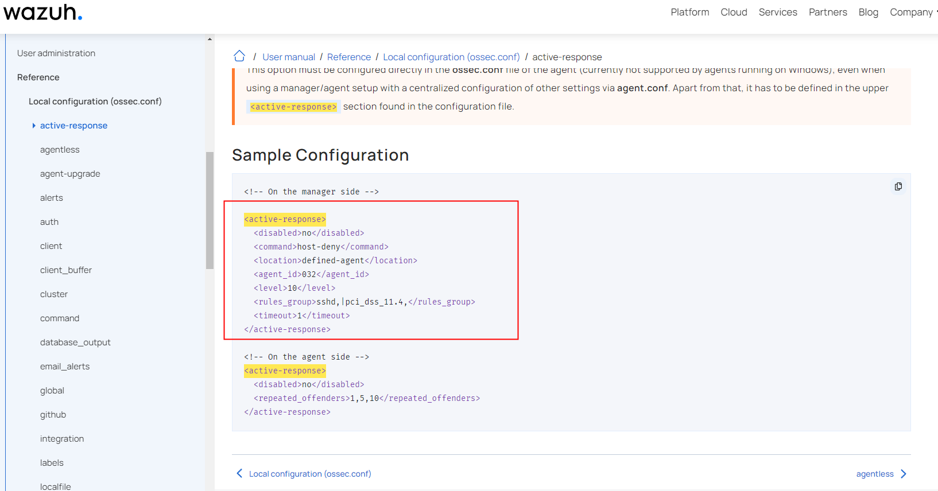Image resolution: width=938 pixels, height=491 pixels.
Task: Click the location defined-agent line
Action: (x=335, y=260)
